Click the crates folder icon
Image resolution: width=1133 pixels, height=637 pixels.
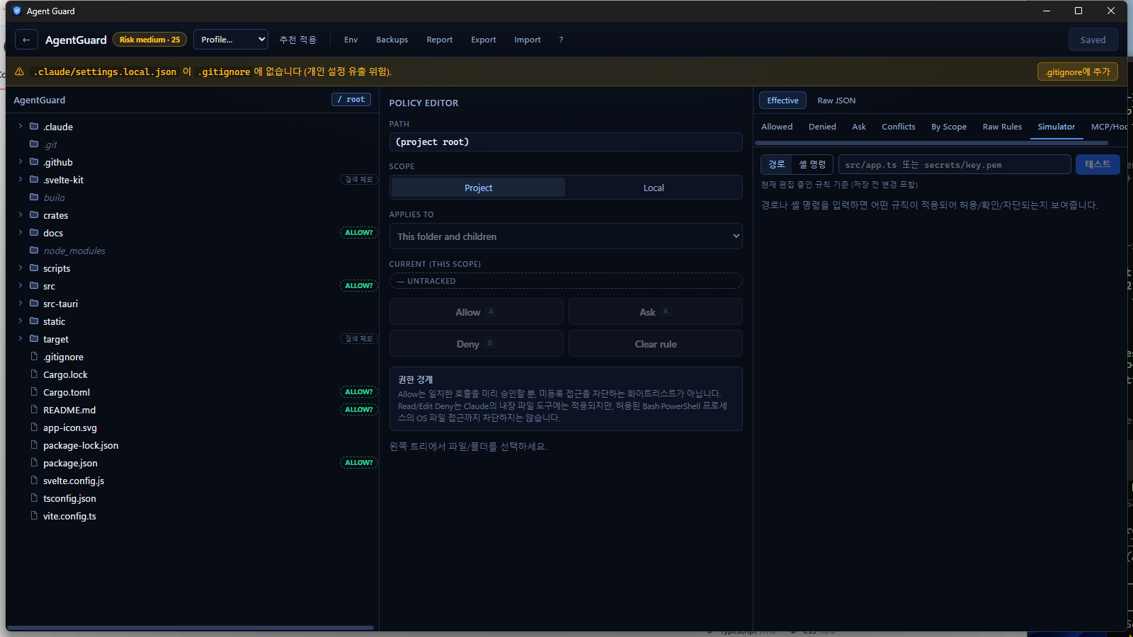click(x=34, y=214)
